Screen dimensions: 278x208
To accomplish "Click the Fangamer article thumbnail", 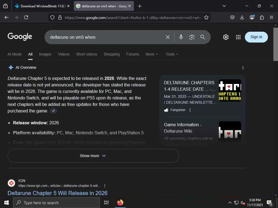I will click(x=230, y=90).
